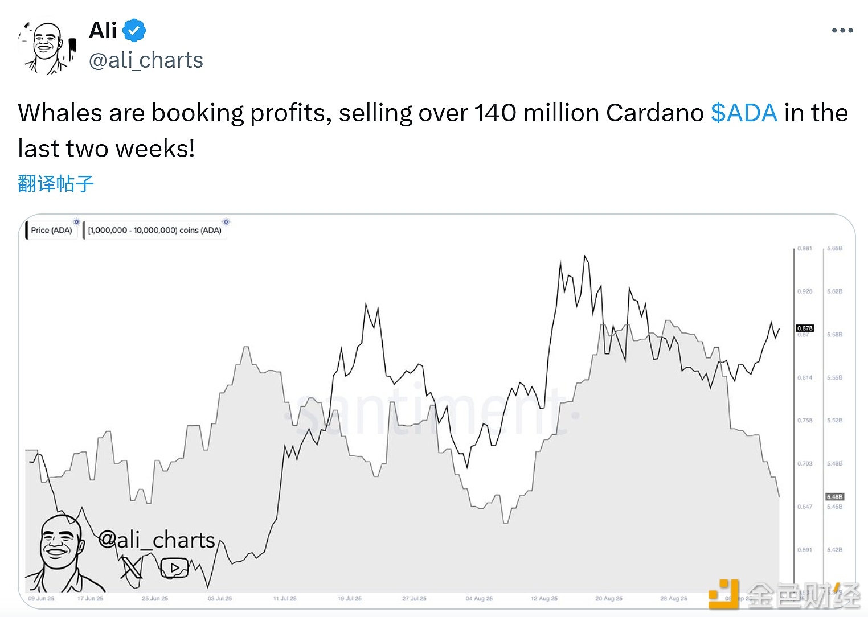Click the sun icon beside the coins (ADA) label
The width and height of the screenshot is (868, 617).
click(x=226, y=222)
